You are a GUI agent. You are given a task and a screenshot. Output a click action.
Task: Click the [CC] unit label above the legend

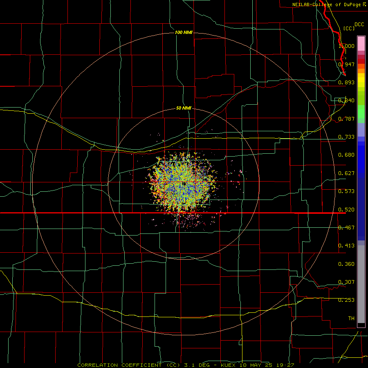pos(349,28)
